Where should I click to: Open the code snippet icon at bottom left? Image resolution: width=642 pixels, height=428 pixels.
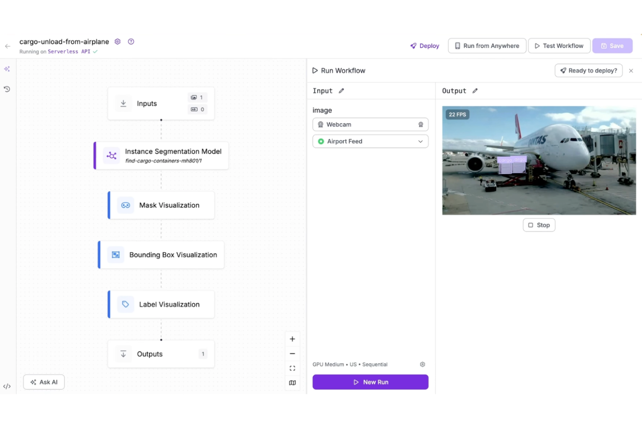(x=7, y=386)
